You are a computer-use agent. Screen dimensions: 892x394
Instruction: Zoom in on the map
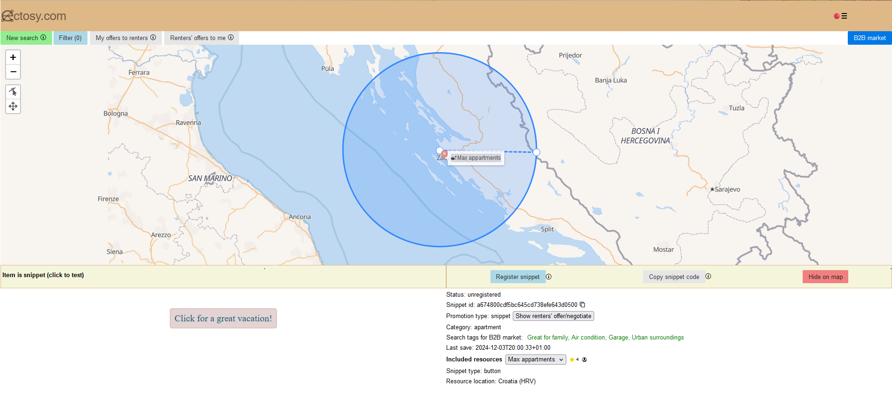coord(13,57)
